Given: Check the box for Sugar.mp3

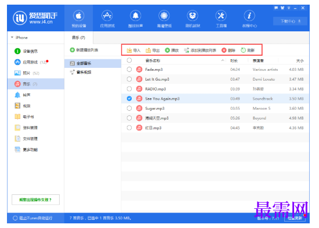Looking at the screenshot, I should click(x=129, y=108).
